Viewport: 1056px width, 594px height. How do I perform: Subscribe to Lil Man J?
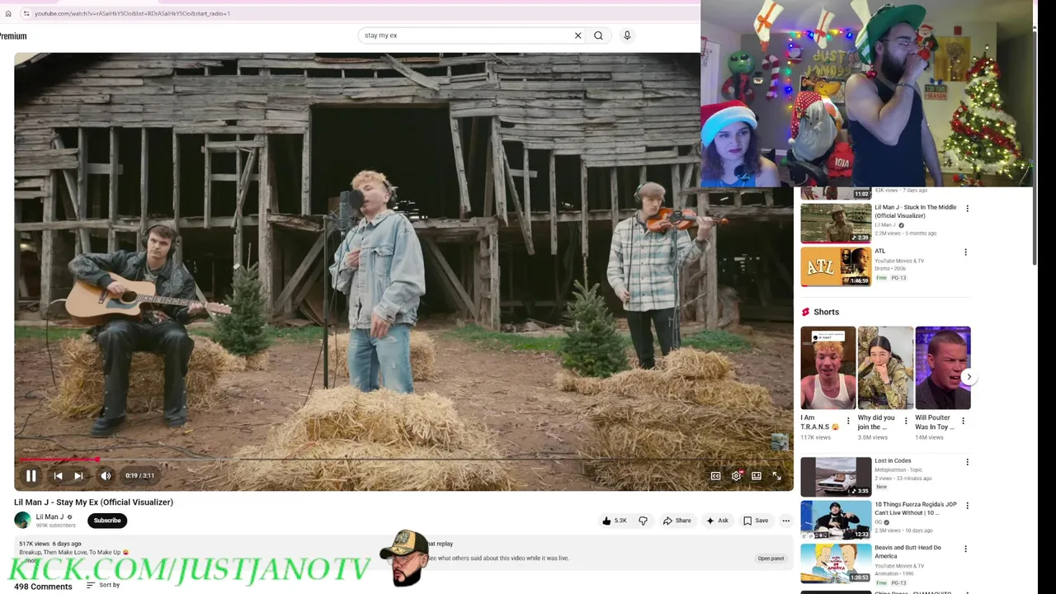(107, 521)
